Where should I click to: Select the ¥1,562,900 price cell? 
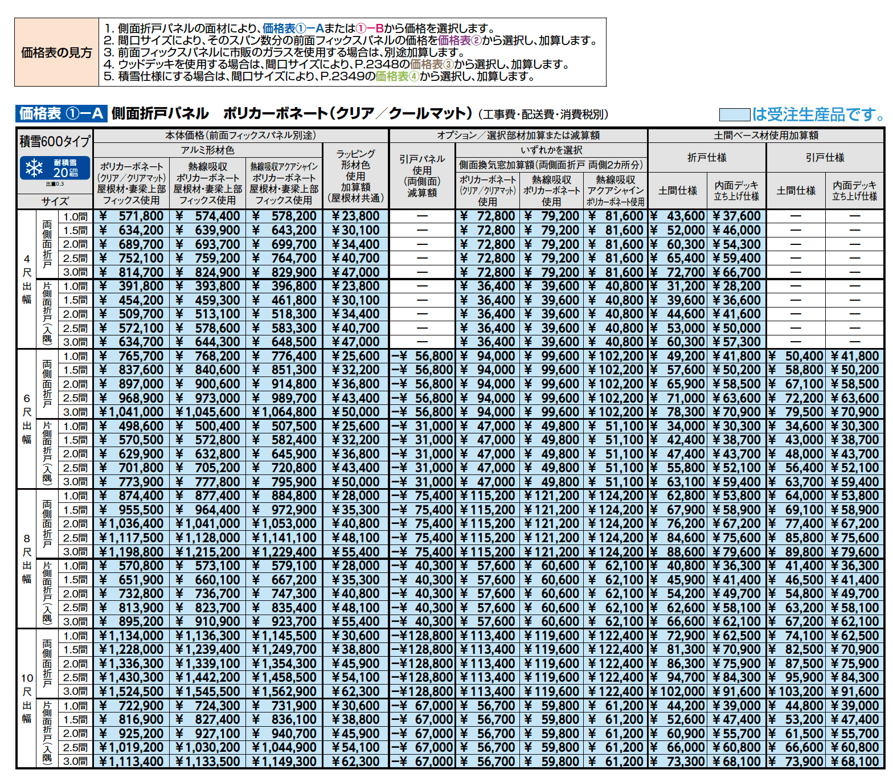coord(284,691)
